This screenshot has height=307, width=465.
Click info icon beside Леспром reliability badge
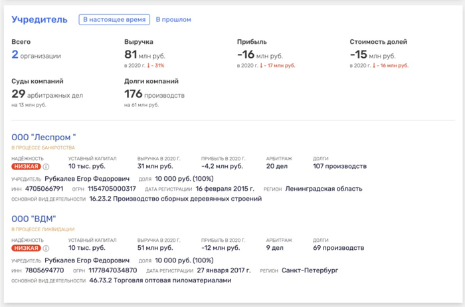[x=46, y=167]
